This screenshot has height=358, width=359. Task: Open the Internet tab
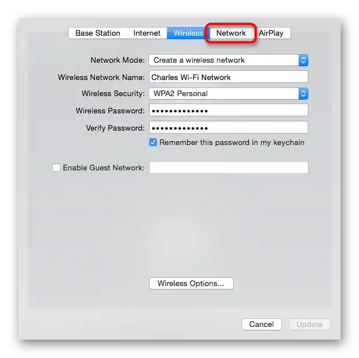point(147,33)
